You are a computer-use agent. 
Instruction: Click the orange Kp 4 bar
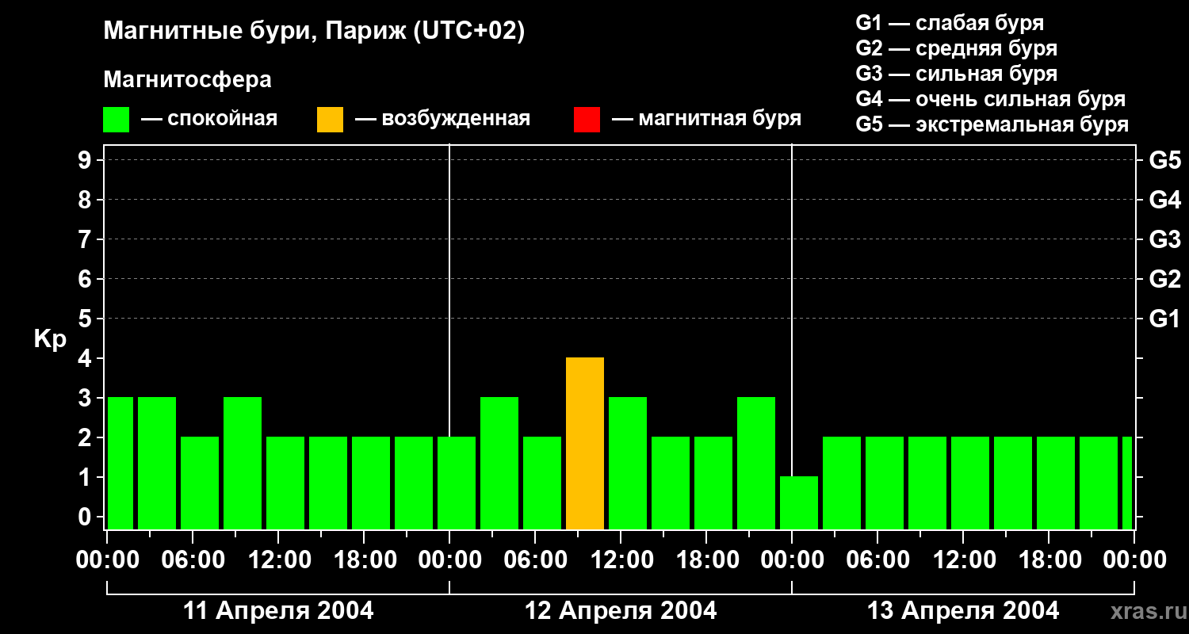pos(585,444)
